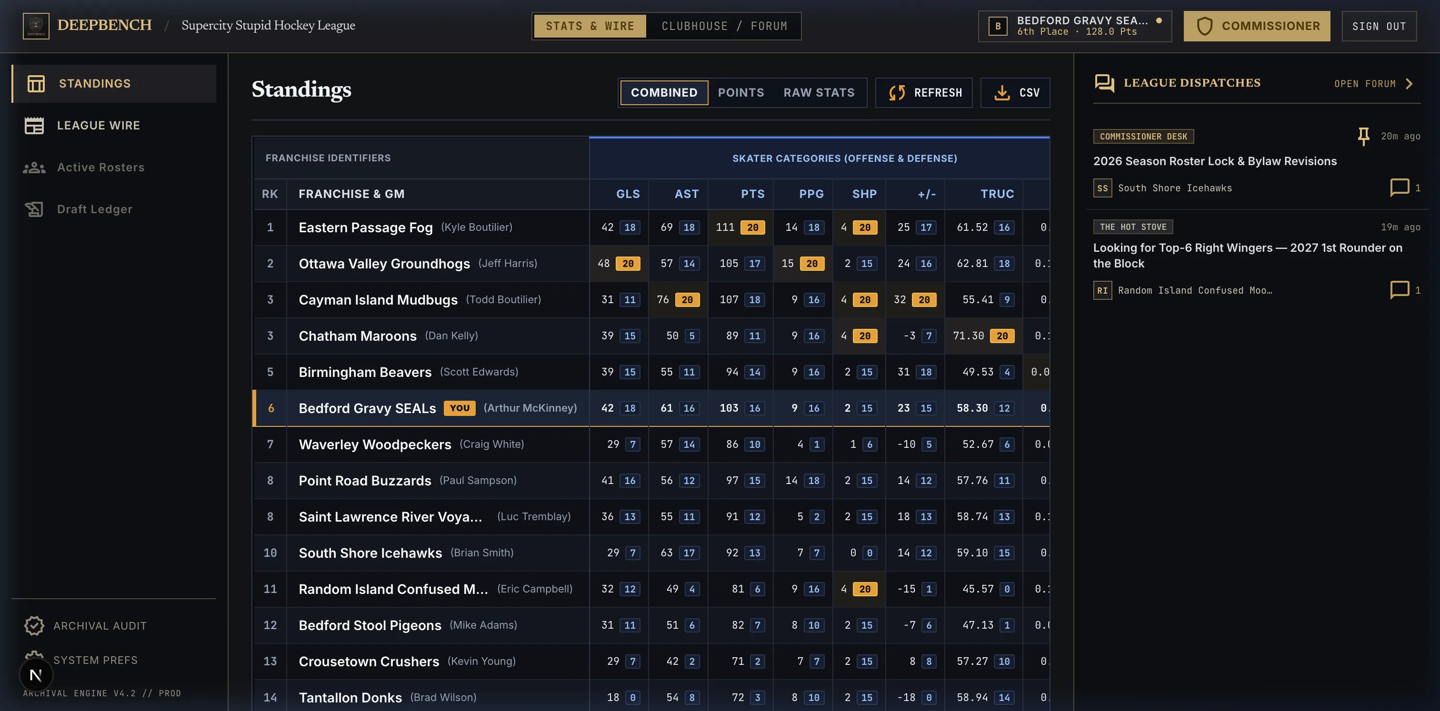Image resolution: width=1440 pixels, height=711 pixels.
Task: Click the pin icon on Commissioner Desk post
Action: [x=1363, y=136]
